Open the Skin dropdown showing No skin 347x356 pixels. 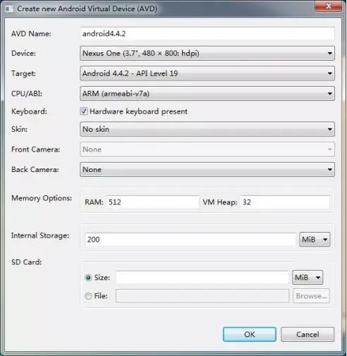(207, 129)
